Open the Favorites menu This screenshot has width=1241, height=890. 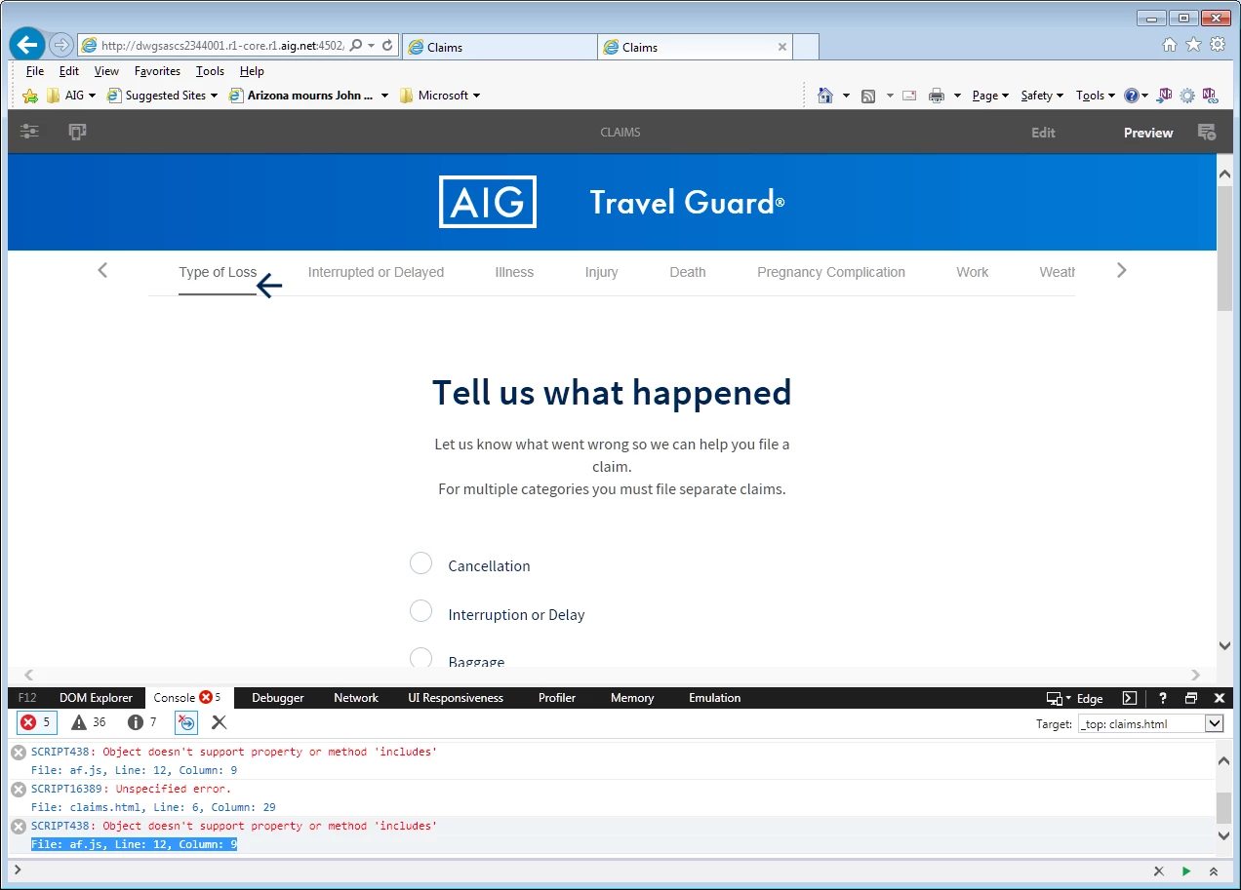(x=157, y=71)
